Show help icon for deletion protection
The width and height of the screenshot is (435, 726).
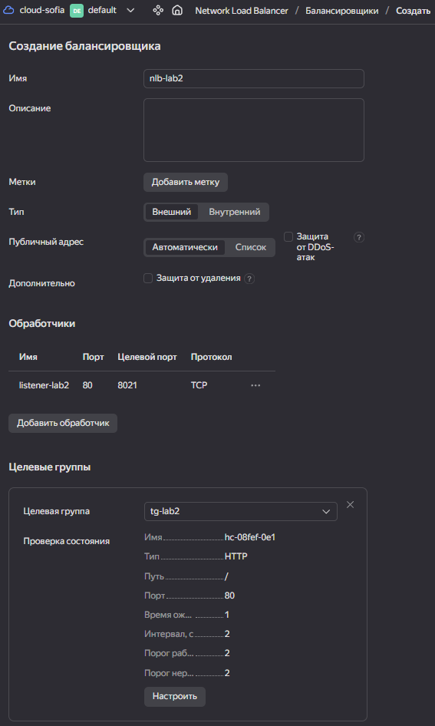[x=249, y=279]
